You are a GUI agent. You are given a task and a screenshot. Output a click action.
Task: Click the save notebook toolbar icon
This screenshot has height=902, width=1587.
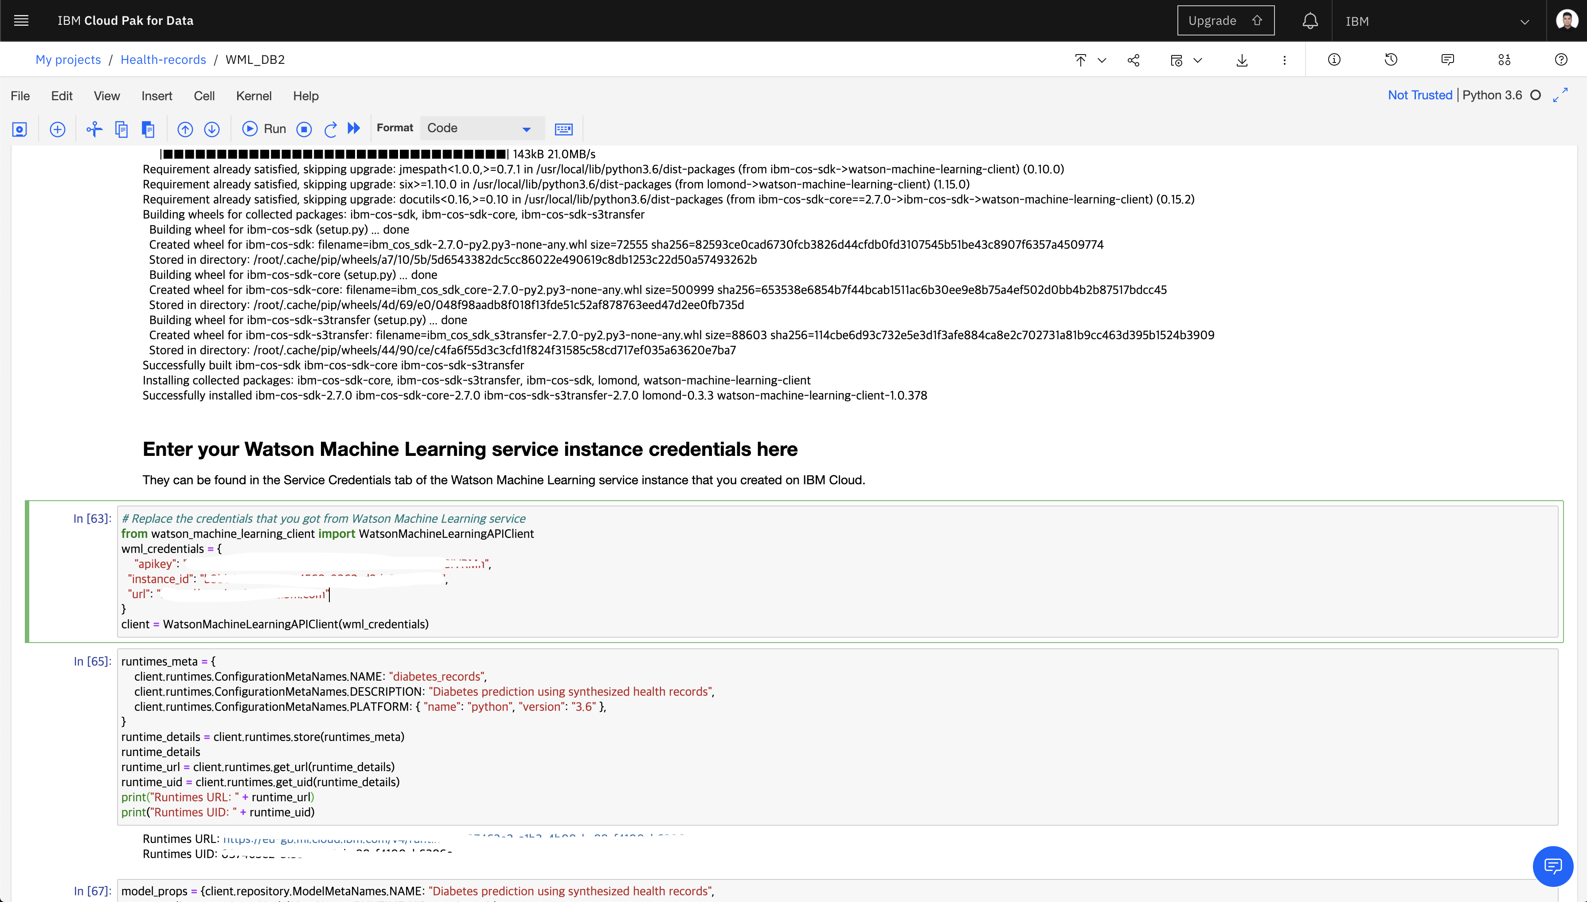pyautogui.click(x=20, y=129)
